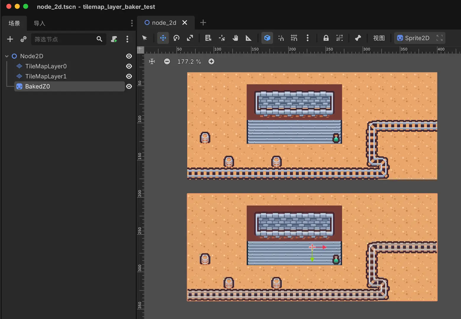This screenshot has height=319, width=461.
Task: Select the Node2D root node
Action: click(x=32, y=56)
